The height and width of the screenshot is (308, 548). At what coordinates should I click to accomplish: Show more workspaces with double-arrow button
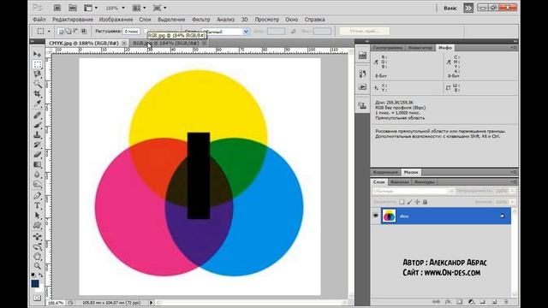click(x=468, y=8)
